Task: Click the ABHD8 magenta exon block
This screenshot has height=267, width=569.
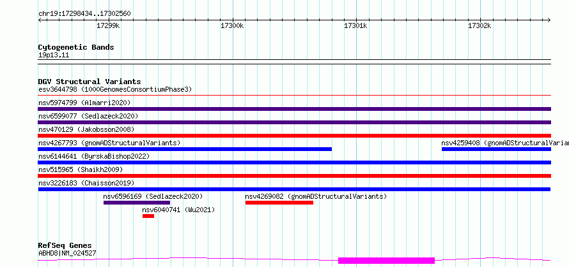Action: [x=386, y=261]
